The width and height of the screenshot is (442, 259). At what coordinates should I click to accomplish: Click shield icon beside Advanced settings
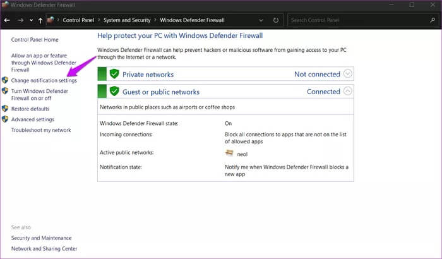[5, 119]
